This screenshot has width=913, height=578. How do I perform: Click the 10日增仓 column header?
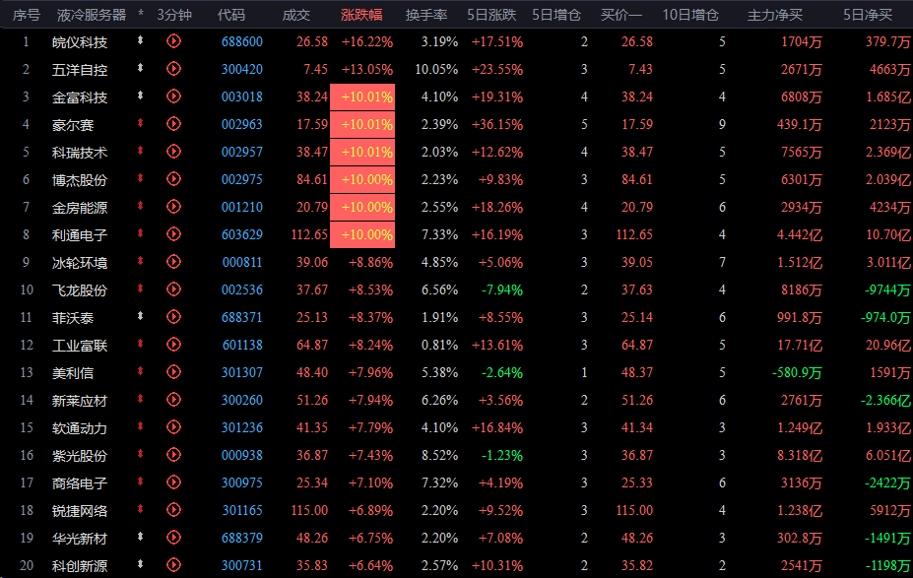(690, 15)
